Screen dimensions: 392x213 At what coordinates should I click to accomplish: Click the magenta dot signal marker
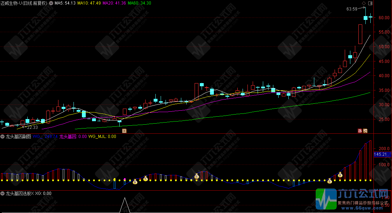pyautogui.click(x=125, y=179)
